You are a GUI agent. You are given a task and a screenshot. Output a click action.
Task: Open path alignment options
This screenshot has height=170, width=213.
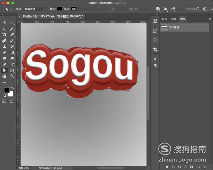coord(166,9)
